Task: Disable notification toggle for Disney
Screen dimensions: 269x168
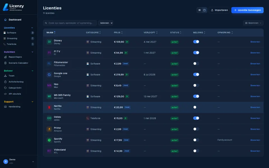Action: click(x=196, y=42)
